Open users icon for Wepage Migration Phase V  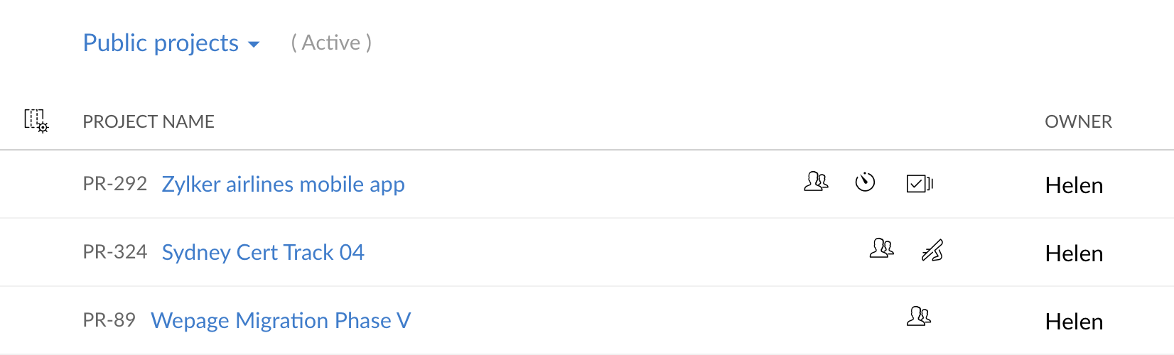(x=919, y=316)
